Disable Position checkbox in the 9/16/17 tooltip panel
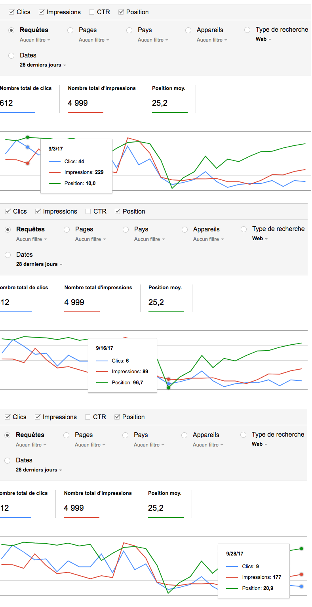This screenshot has width=312, height=607. 118,212
